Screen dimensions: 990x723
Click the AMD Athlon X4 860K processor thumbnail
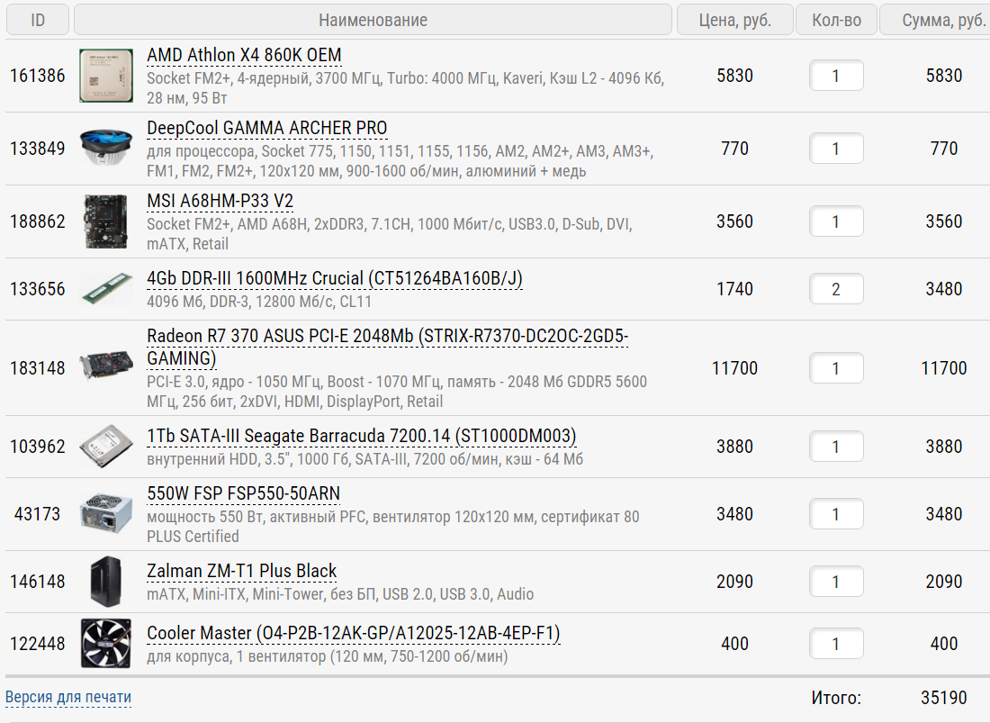[105, 76]
